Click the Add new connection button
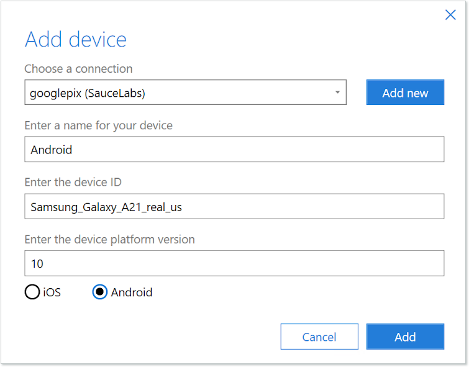 point(405,93)
